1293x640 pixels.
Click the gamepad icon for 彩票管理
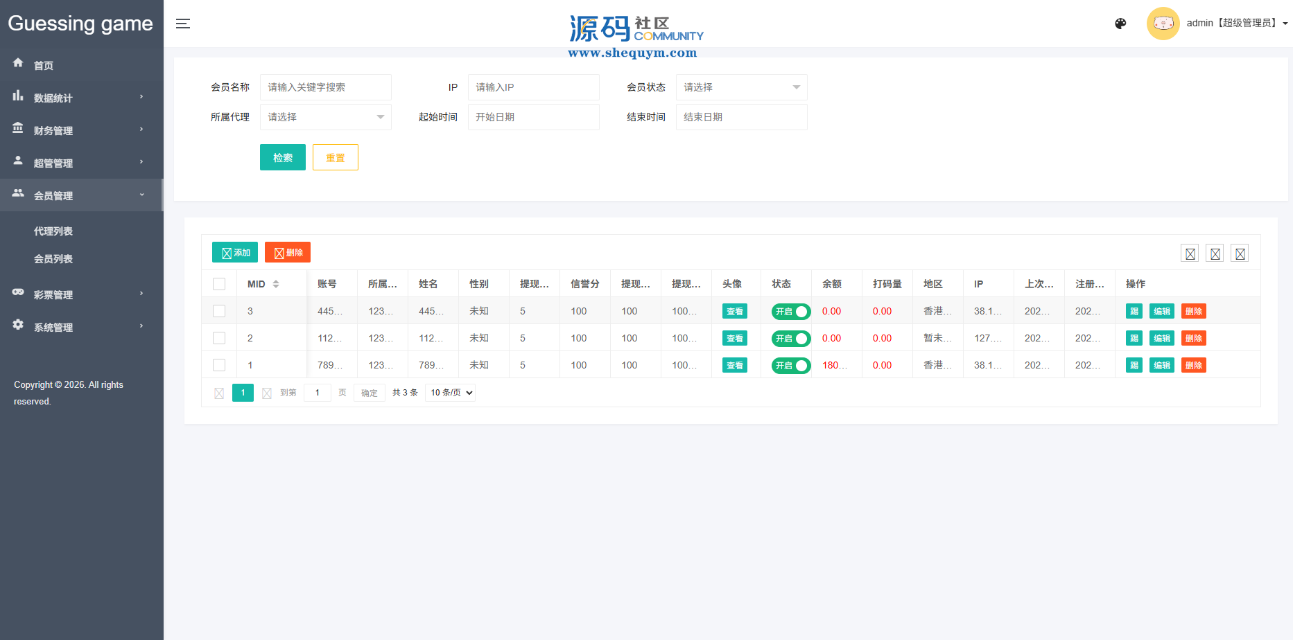(18, 292)
